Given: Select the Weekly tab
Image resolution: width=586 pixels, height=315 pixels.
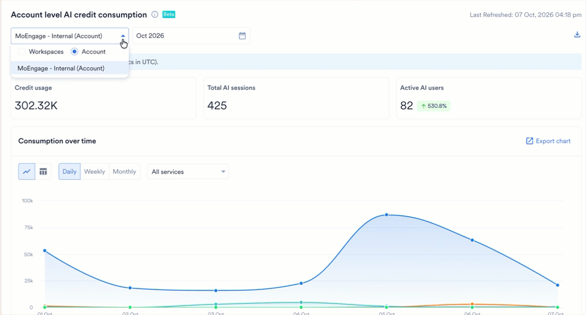Looking at the screenshot, I should tap(94, 172).
